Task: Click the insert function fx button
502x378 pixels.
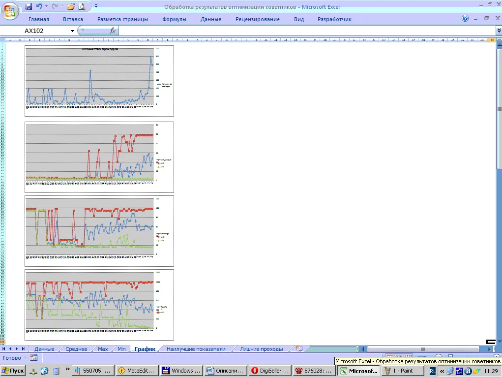Action: pyautogui.click(x=112, y=31)
